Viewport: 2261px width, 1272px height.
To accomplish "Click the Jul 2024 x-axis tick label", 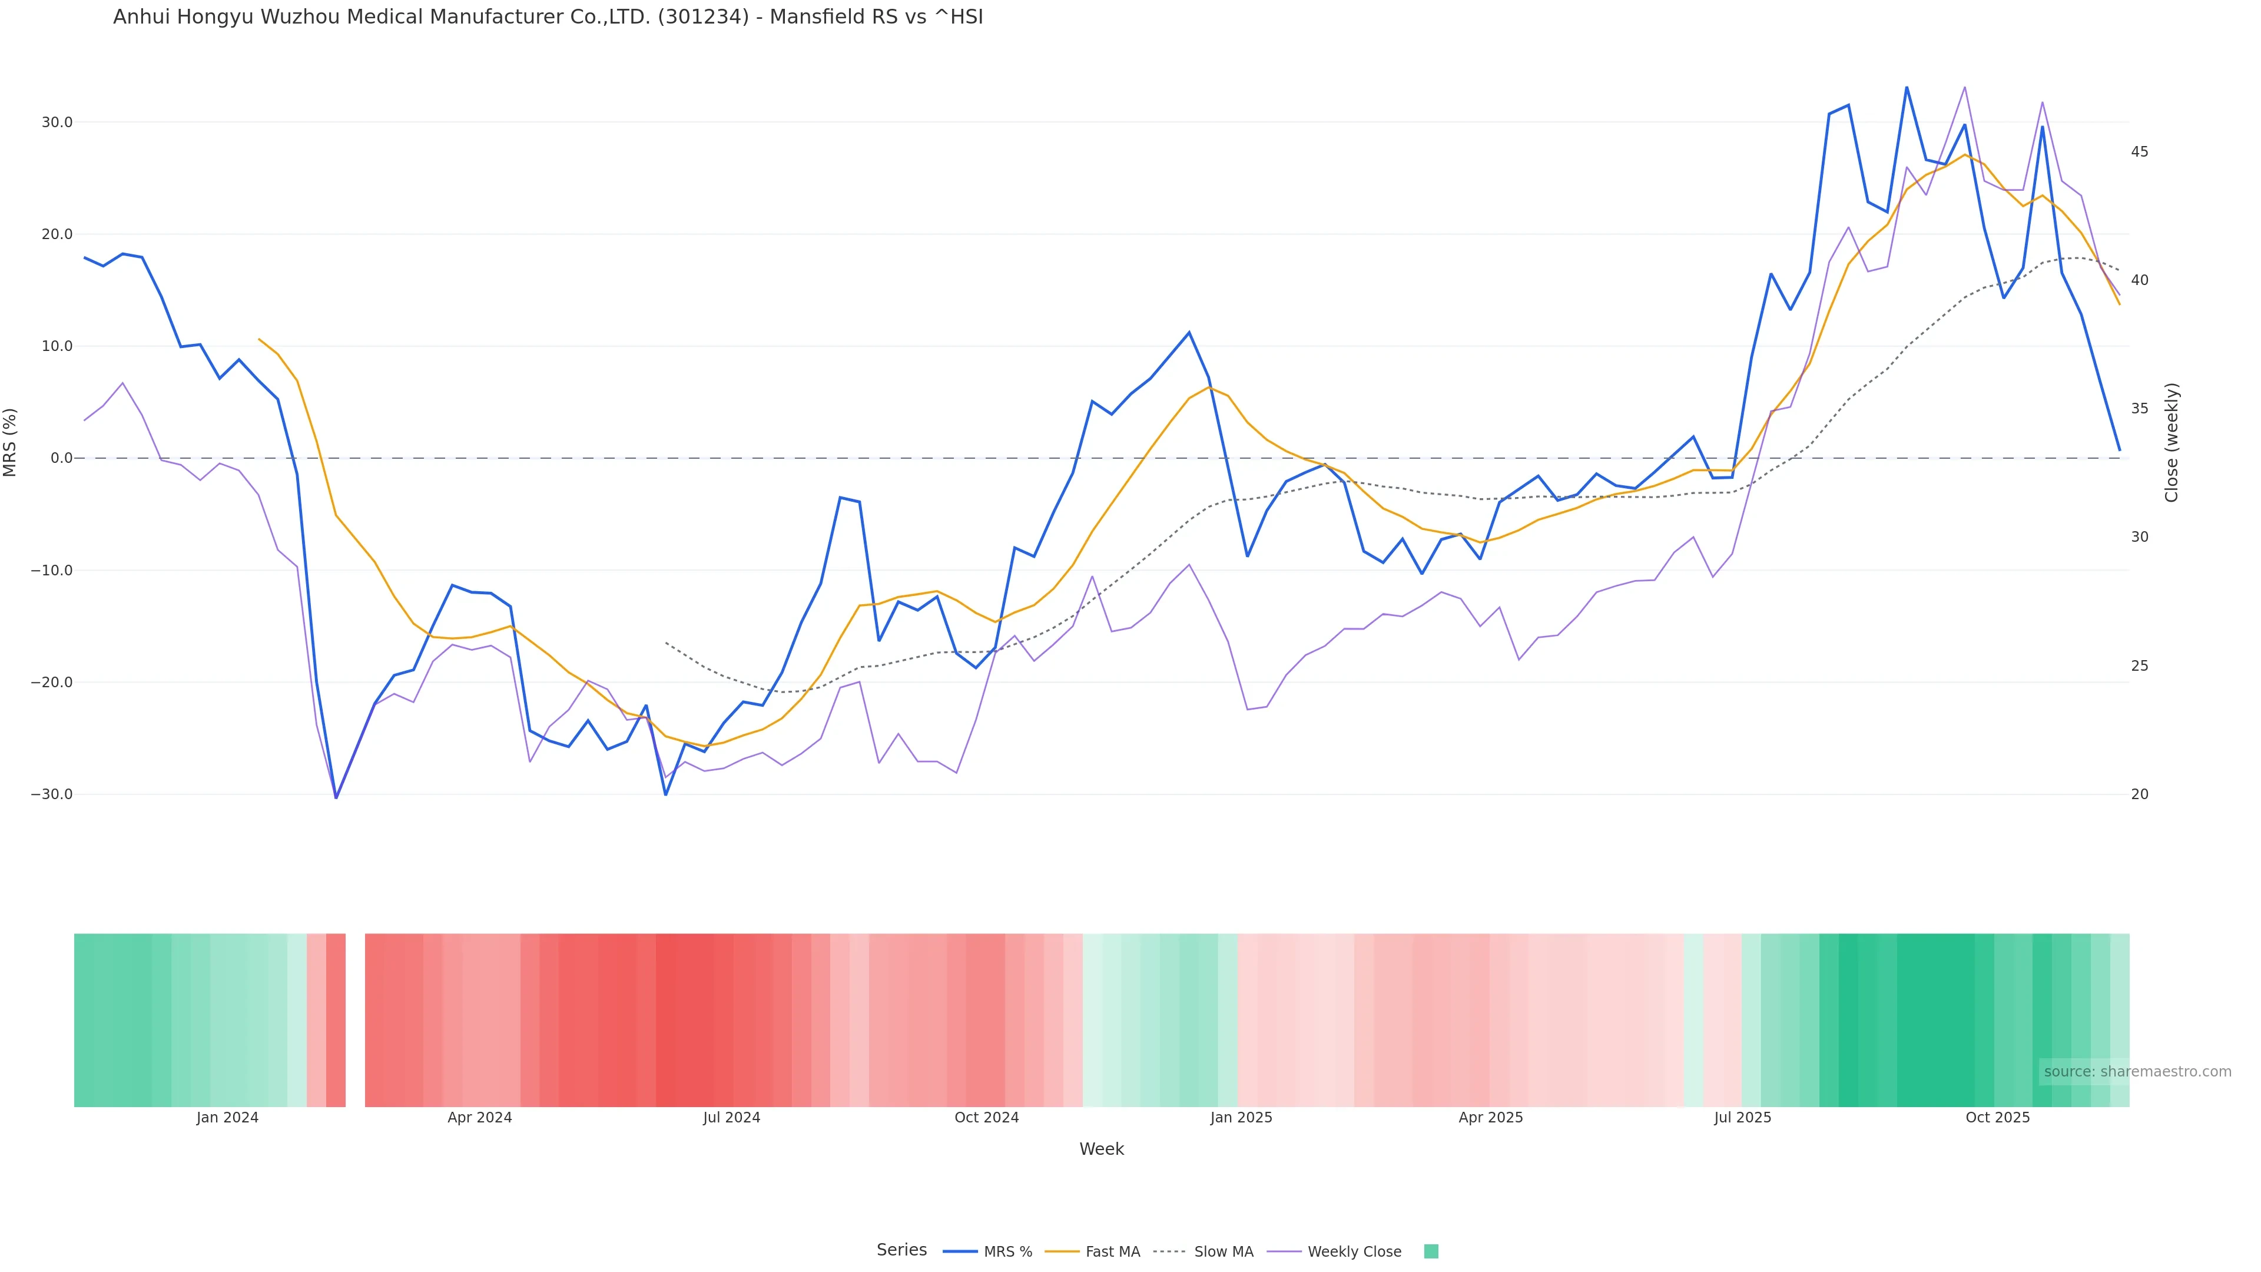I will [x=731, y=1118].
